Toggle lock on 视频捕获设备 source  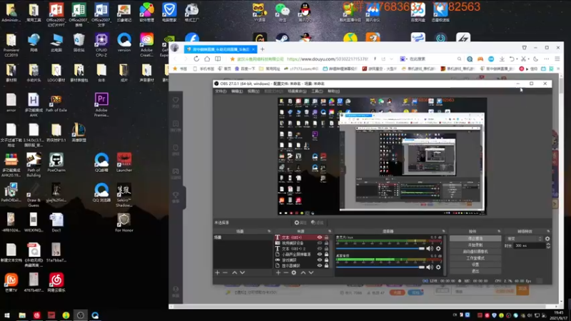(326, 243)
